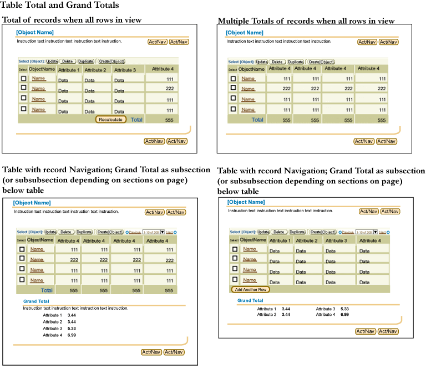Click Delete in the navigation panel with Total row
The width and height of the screenshot is (426, 369).
click(x=66, y=232)
